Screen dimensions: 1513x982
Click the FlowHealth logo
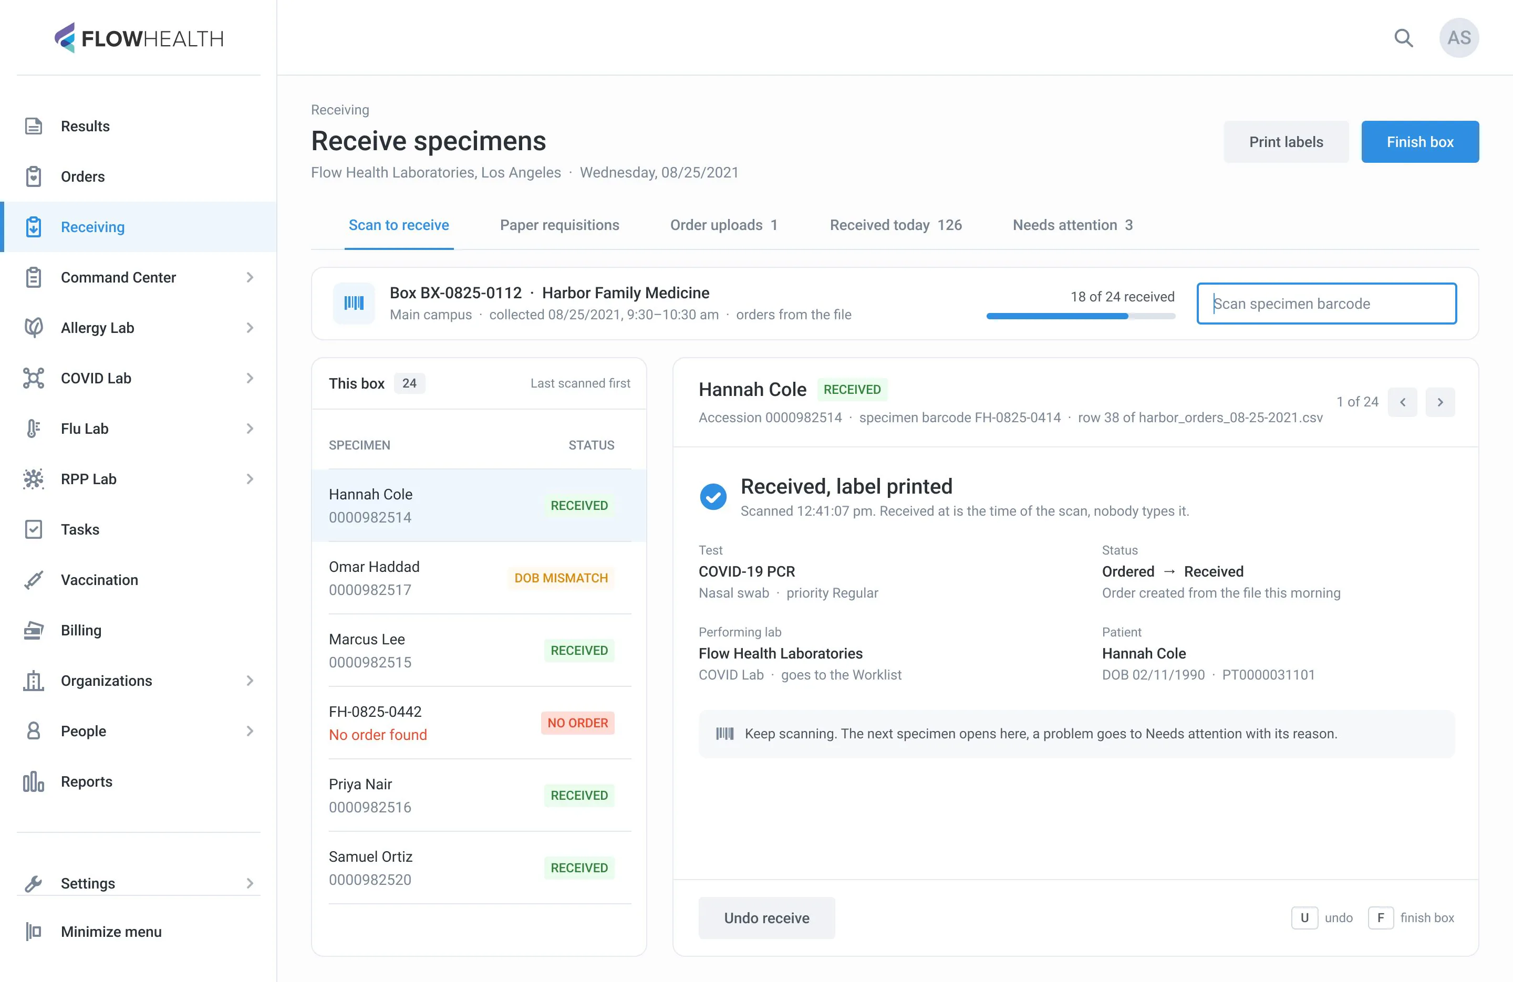click(139, 38)
